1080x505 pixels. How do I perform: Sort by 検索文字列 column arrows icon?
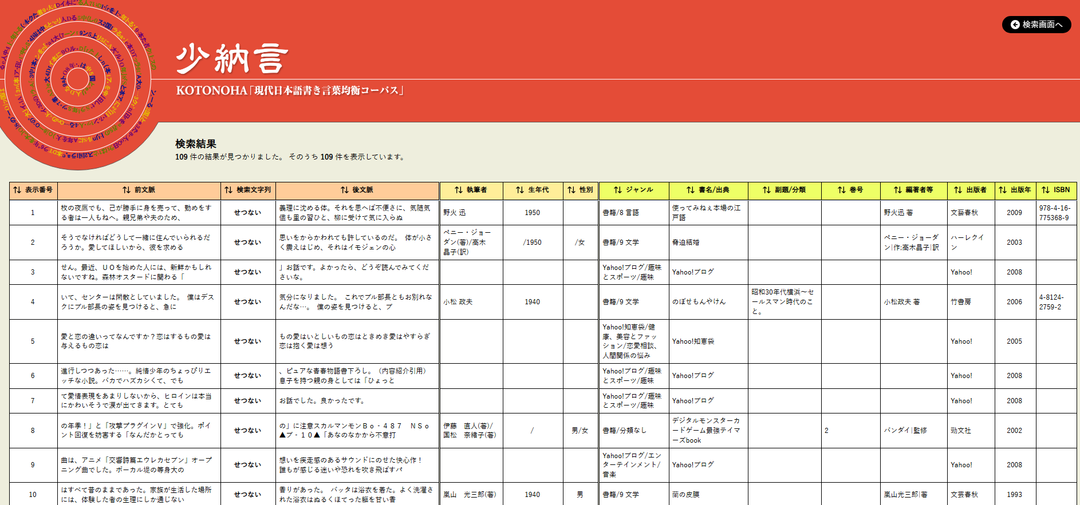(x=228, y=190)
